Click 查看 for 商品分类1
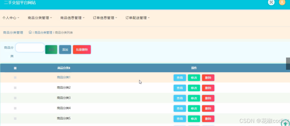The width and height of the screenshot is (290, 126). click(180, 78)
